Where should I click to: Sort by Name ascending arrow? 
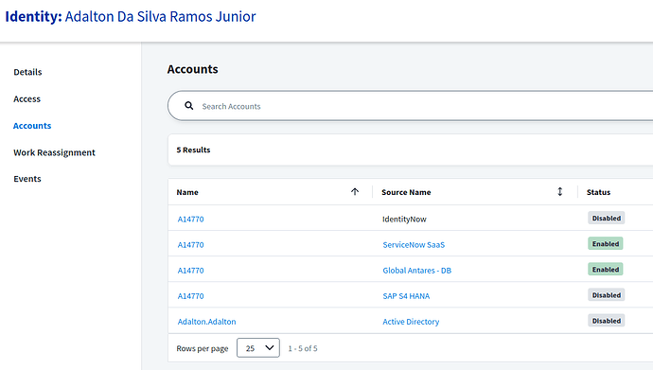355,191
